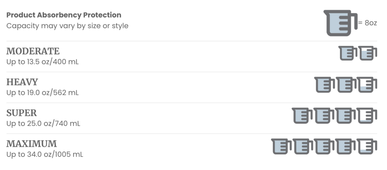Click the first cup in Heavy row
The width and height of the screenshot is (387, 170).
coord(325,85)
